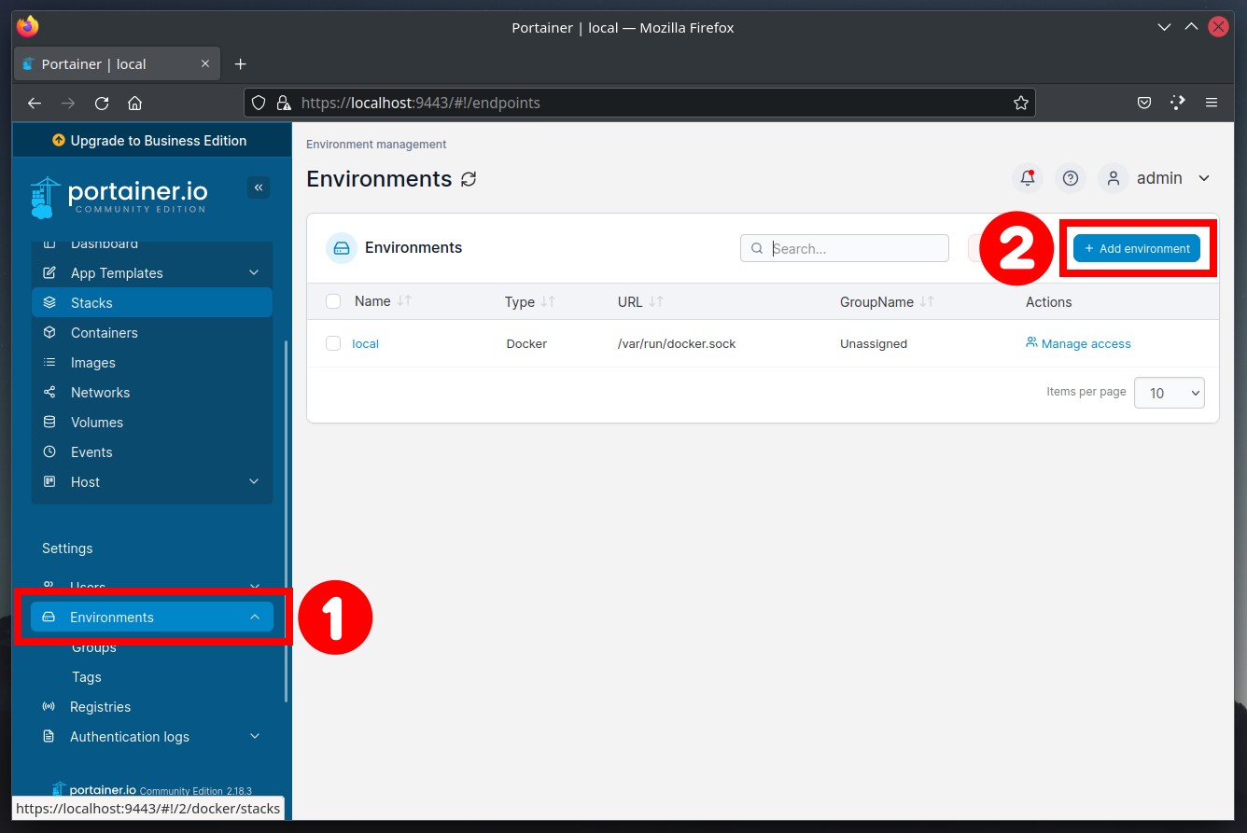The width and height of the screenshot is (1247, 833).
Task: Open the notifications bell
Action: click(x=1028, y=178)
